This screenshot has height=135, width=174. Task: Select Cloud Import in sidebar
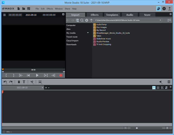click(x=72, y=40)
